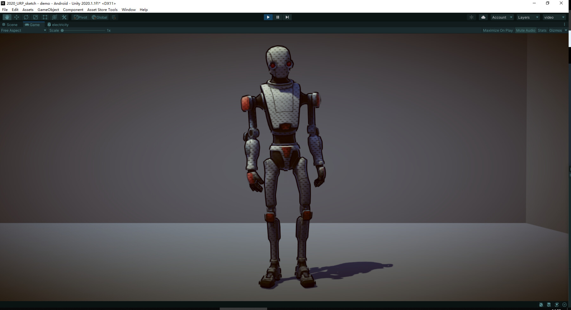Click the Stats button
This screenshot has height=310, width=571.
pyautogui.click(x=542, y=30)
